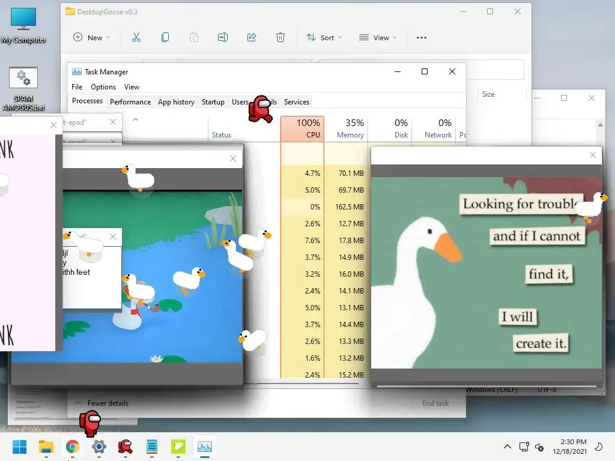Image resolution: width=615 pixels, height=461 pixels.
Task: Open the Sort dropdown in Explorer
Action: coord(324,38)
